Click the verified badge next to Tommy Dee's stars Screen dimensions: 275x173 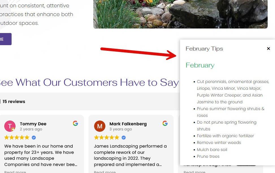point(34,137)
